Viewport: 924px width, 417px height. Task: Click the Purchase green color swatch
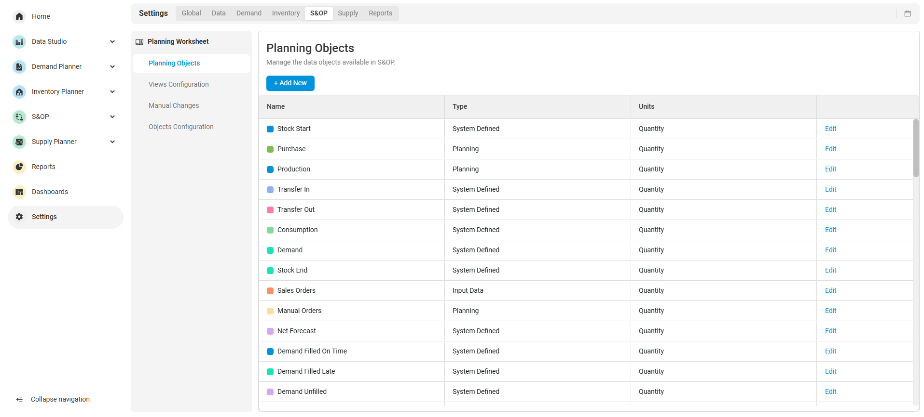[x=270, y=149]
